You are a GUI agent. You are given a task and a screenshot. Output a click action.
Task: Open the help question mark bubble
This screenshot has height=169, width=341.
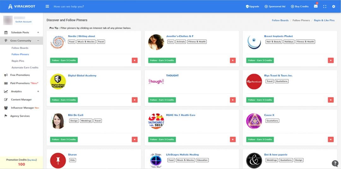pos(335,163)
